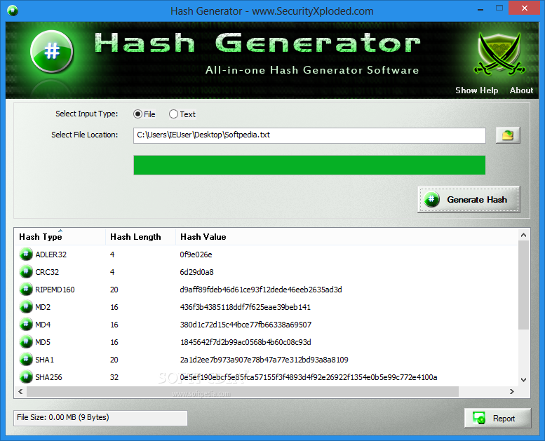This screenshot has width=545, height=441.
Task: Click the Generate Hash button
Action: pyautogui.click(x=469, y=200)
